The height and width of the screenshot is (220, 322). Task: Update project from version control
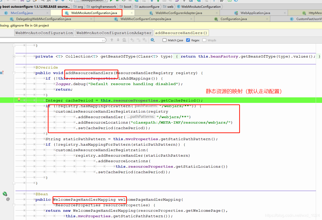click(x=152, y=1)
